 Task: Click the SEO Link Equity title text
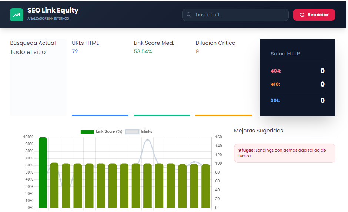tap(53, 11)
